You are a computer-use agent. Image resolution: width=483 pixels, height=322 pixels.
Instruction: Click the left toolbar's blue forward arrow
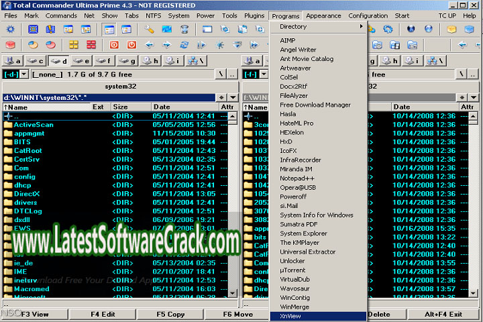(x=166, y=45)
